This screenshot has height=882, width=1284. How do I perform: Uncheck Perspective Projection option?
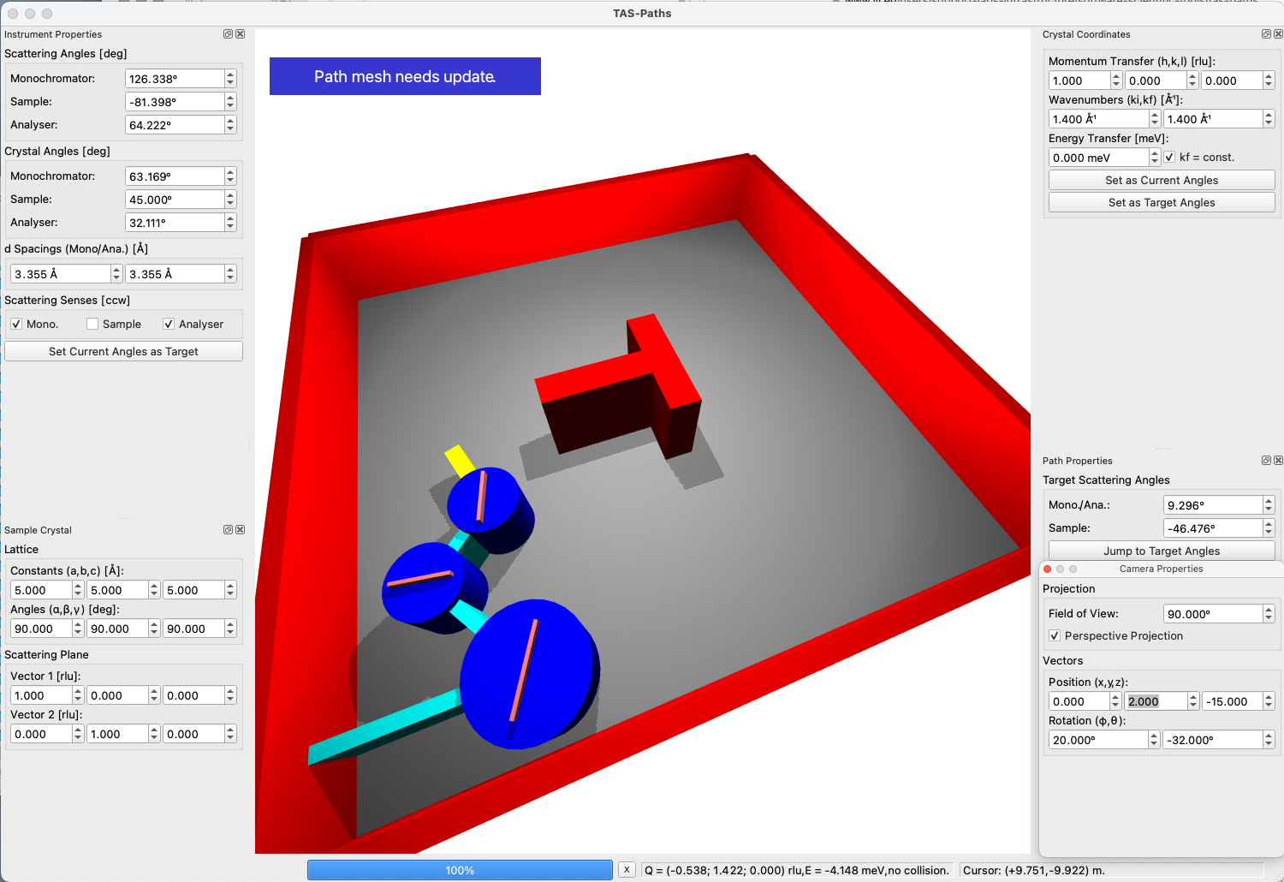(x=1055, y=636)
